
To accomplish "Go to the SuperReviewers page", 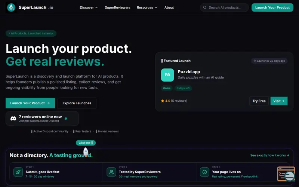I will (x=117, y=7).
